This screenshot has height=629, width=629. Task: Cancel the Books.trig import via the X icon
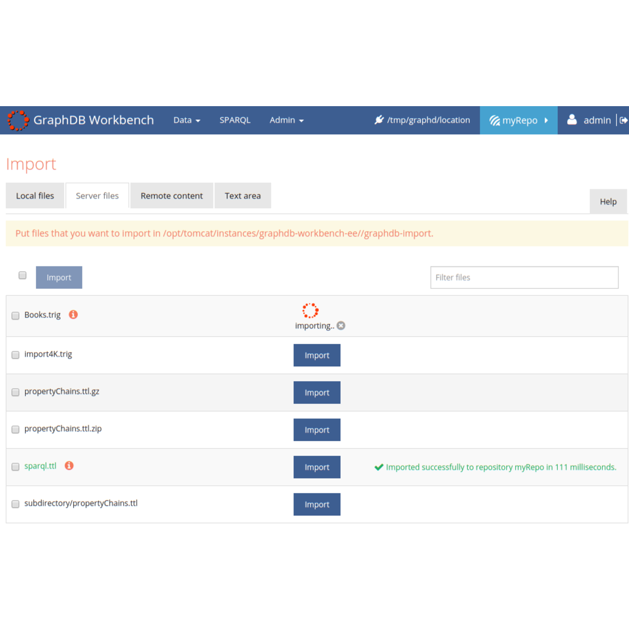pos(341,325)
